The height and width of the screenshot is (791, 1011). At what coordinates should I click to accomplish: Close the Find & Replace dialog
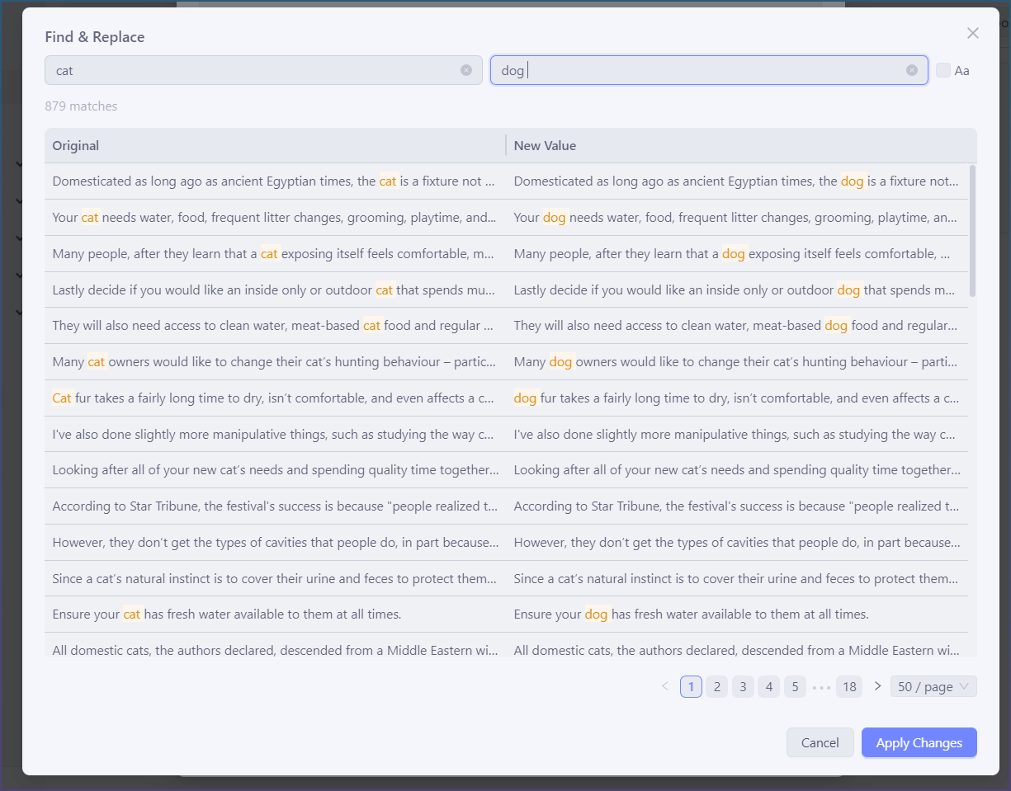coord(972,33)
